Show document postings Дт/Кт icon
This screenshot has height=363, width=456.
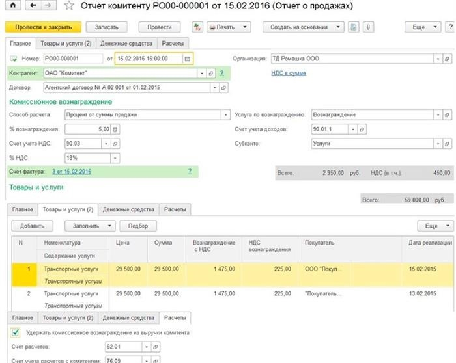(197, 27)
